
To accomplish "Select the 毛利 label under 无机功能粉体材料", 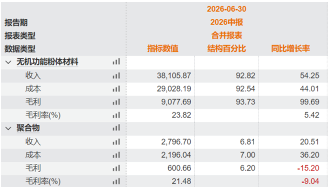I will click(x=33, y=102).
